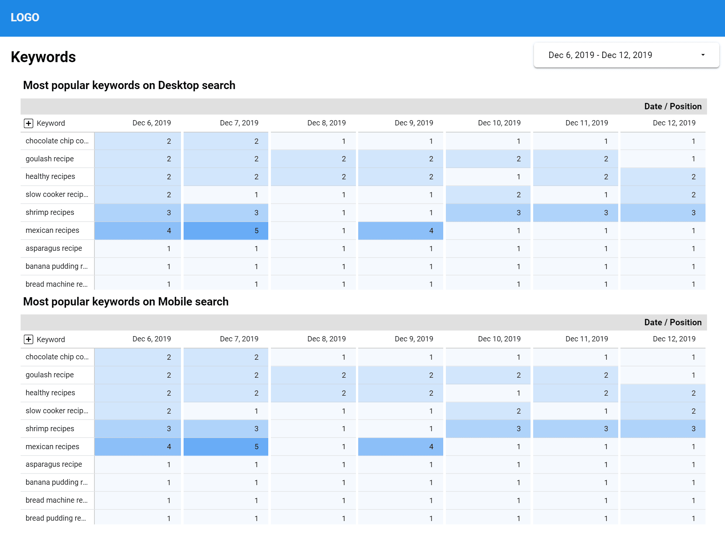The width and height of the screenshot is (725, 542).
Task: Click 'Most popular keywords on Mobile search' heading
Action: (126, 302)
